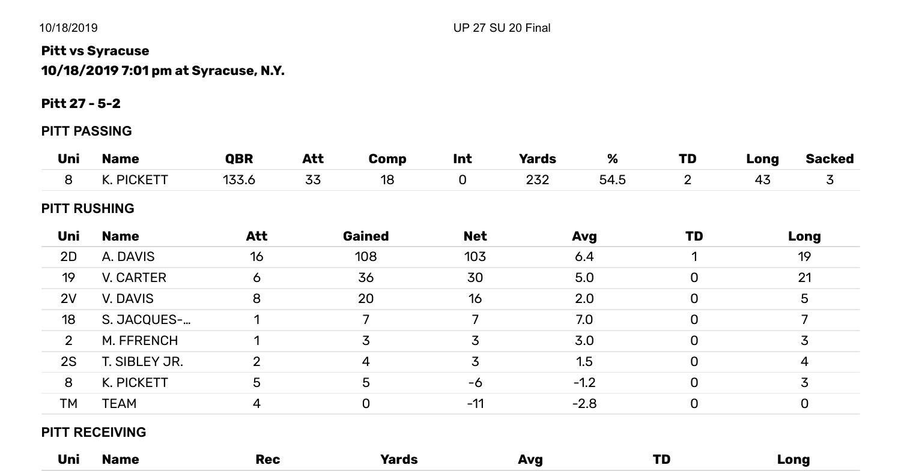Select V. DAVIS player name
The image size is (901, 471).
tap(127, 299)
